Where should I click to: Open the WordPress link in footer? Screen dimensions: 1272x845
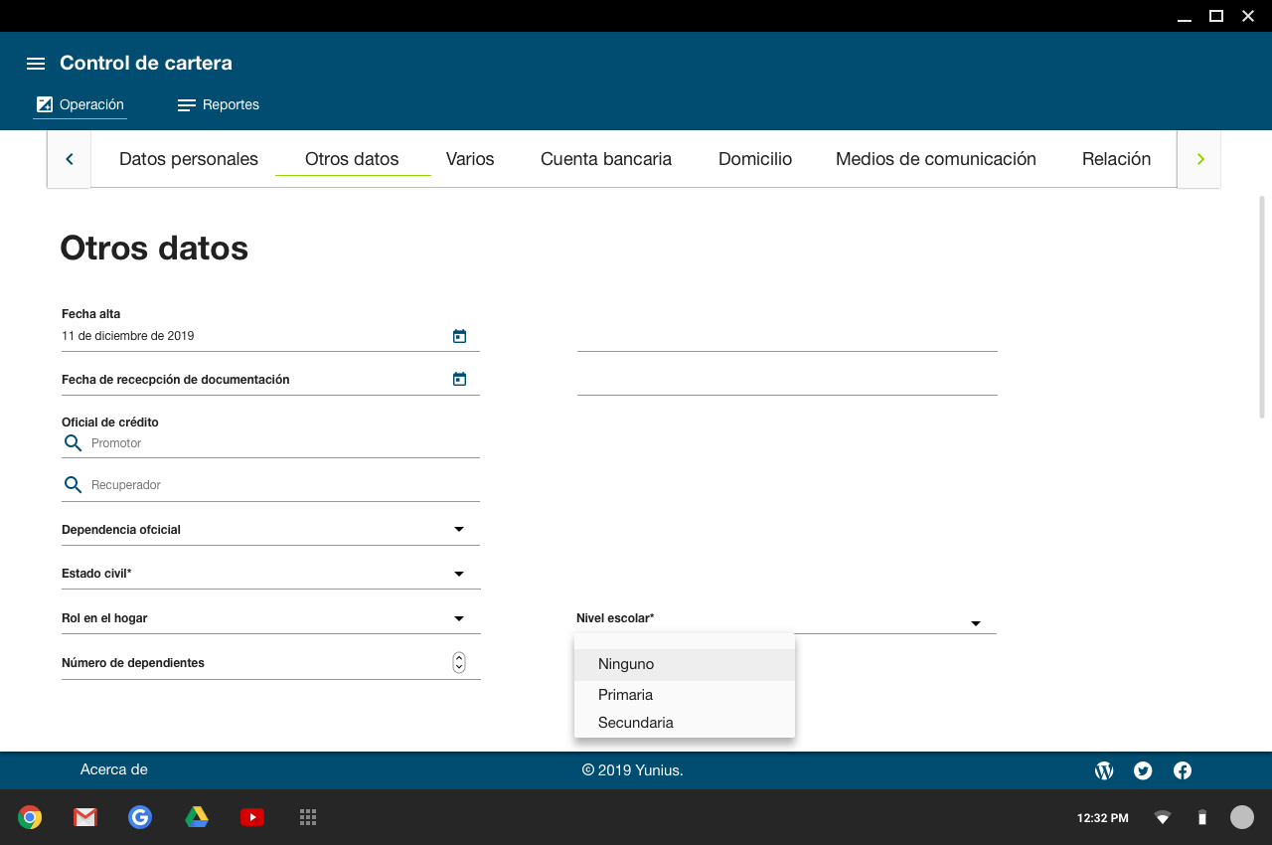click(1104, 770)
